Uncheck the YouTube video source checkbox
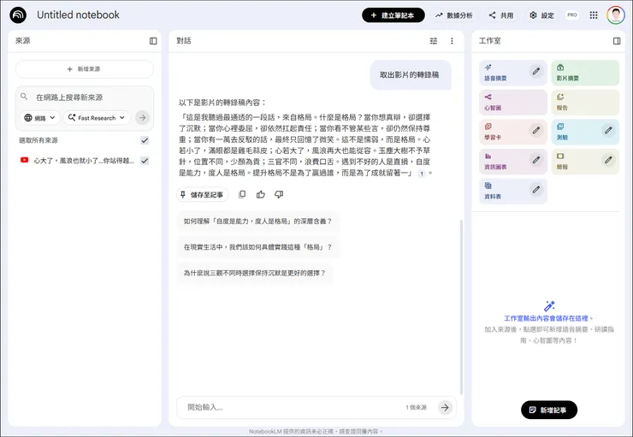 point(145,161)
